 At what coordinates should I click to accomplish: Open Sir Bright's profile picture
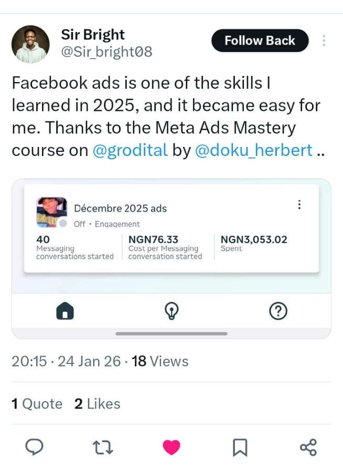point(30,45)
